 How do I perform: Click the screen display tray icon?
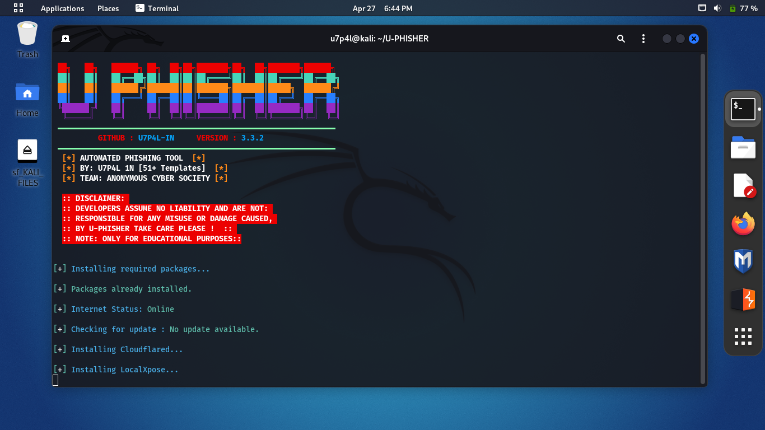pos(702,8)
